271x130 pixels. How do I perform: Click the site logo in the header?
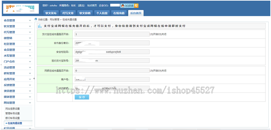pos(21,9)
